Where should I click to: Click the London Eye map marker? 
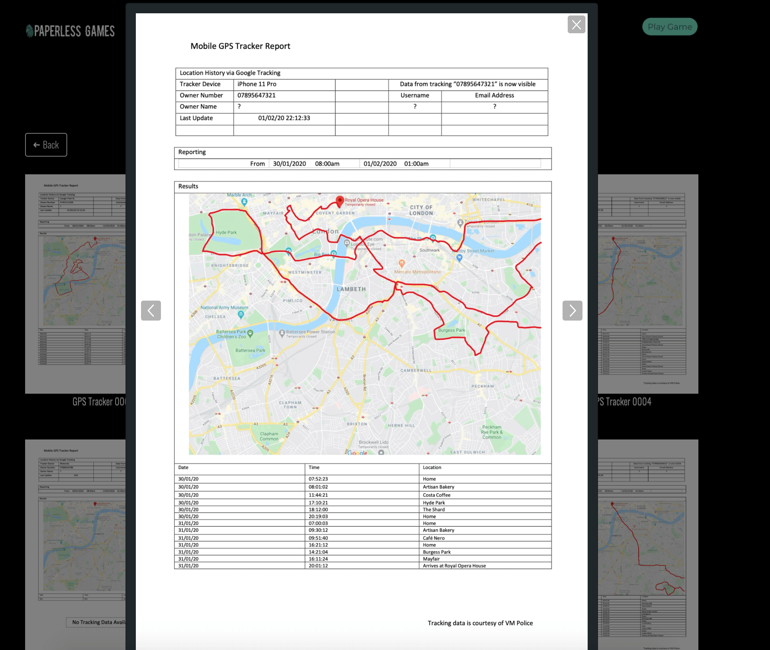(x=347, y=243)
